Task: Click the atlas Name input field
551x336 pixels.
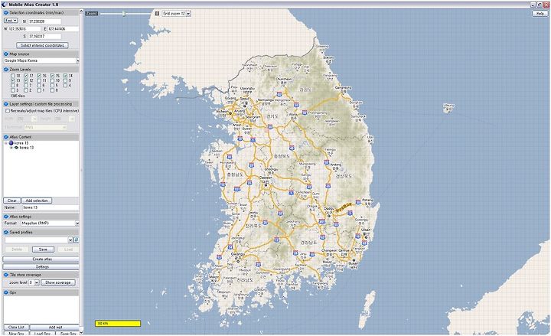Action: point(51,207)
